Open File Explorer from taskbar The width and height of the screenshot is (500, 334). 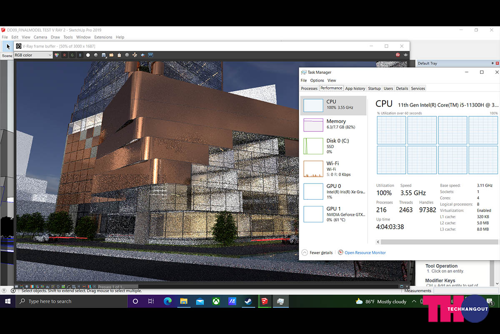(184, 301)
